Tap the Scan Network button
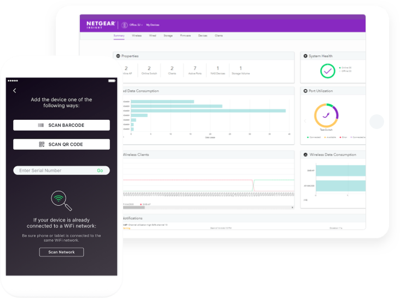The image size is (400, 298). [x=61, y=252]
